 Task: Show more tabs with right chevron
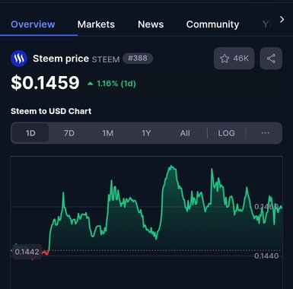pyautogui.click(x=282, y=20)
